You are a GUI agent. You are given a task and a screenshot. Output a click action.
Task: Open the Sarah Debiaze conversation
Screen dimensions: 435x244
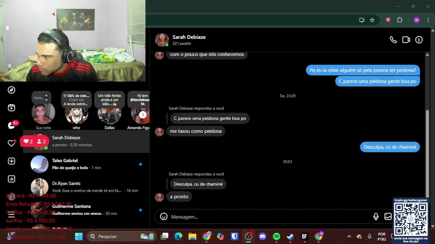86,141
